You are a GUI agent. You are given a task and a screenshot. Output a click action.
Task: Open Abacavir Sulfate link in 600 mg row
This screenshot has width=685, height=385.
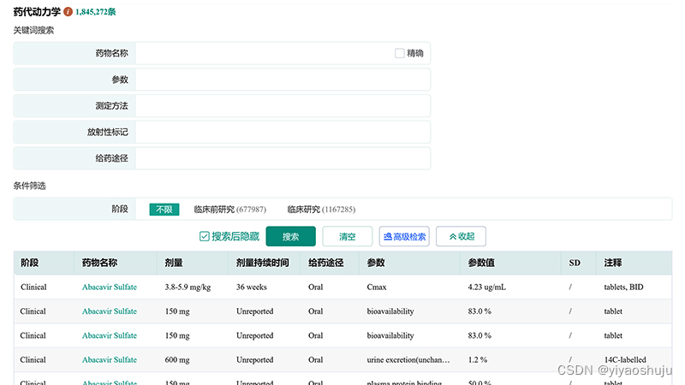pyautogui.click(x=110, y=360)
